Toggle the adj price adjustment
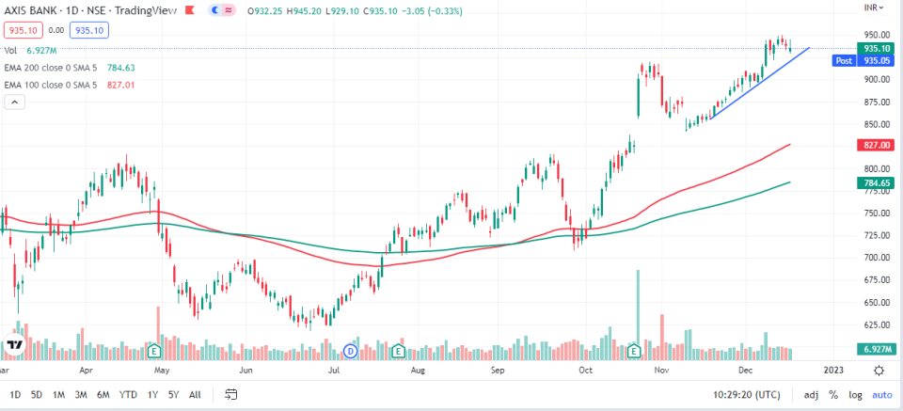This screenshot has width=903, height=411. pyautogui.click(x=811, y=395)
